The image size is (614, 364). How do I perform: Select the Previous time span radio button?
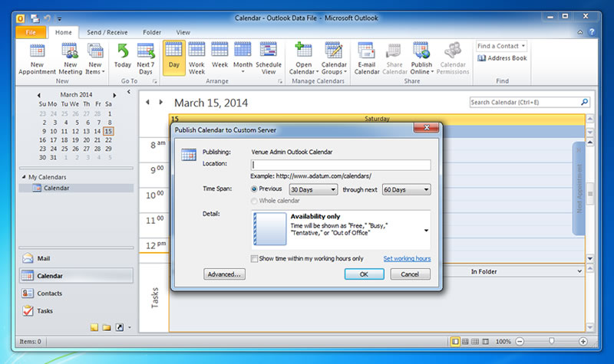click(x=255, y=189)
